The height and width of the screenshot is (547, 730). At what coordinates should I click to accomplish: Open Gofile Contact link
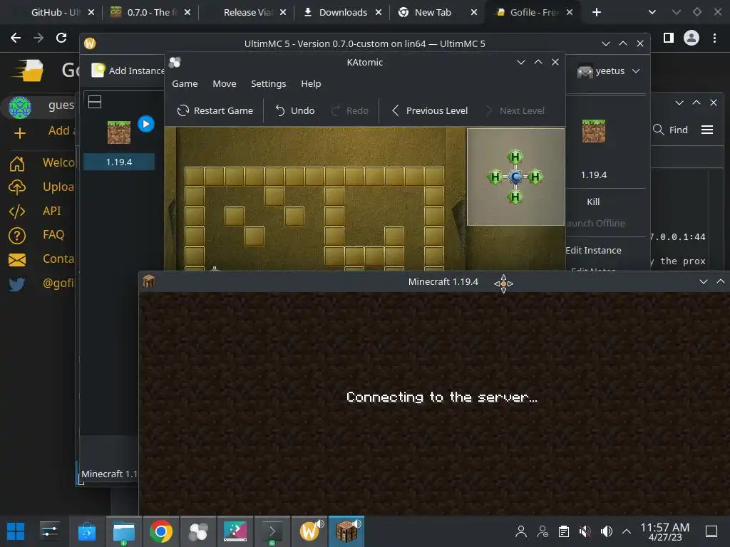point(42,259)
